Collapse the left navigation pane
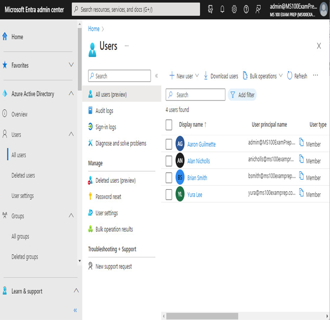Image resolution: width=330 pixels, height=320 pixels. (75, 310)
